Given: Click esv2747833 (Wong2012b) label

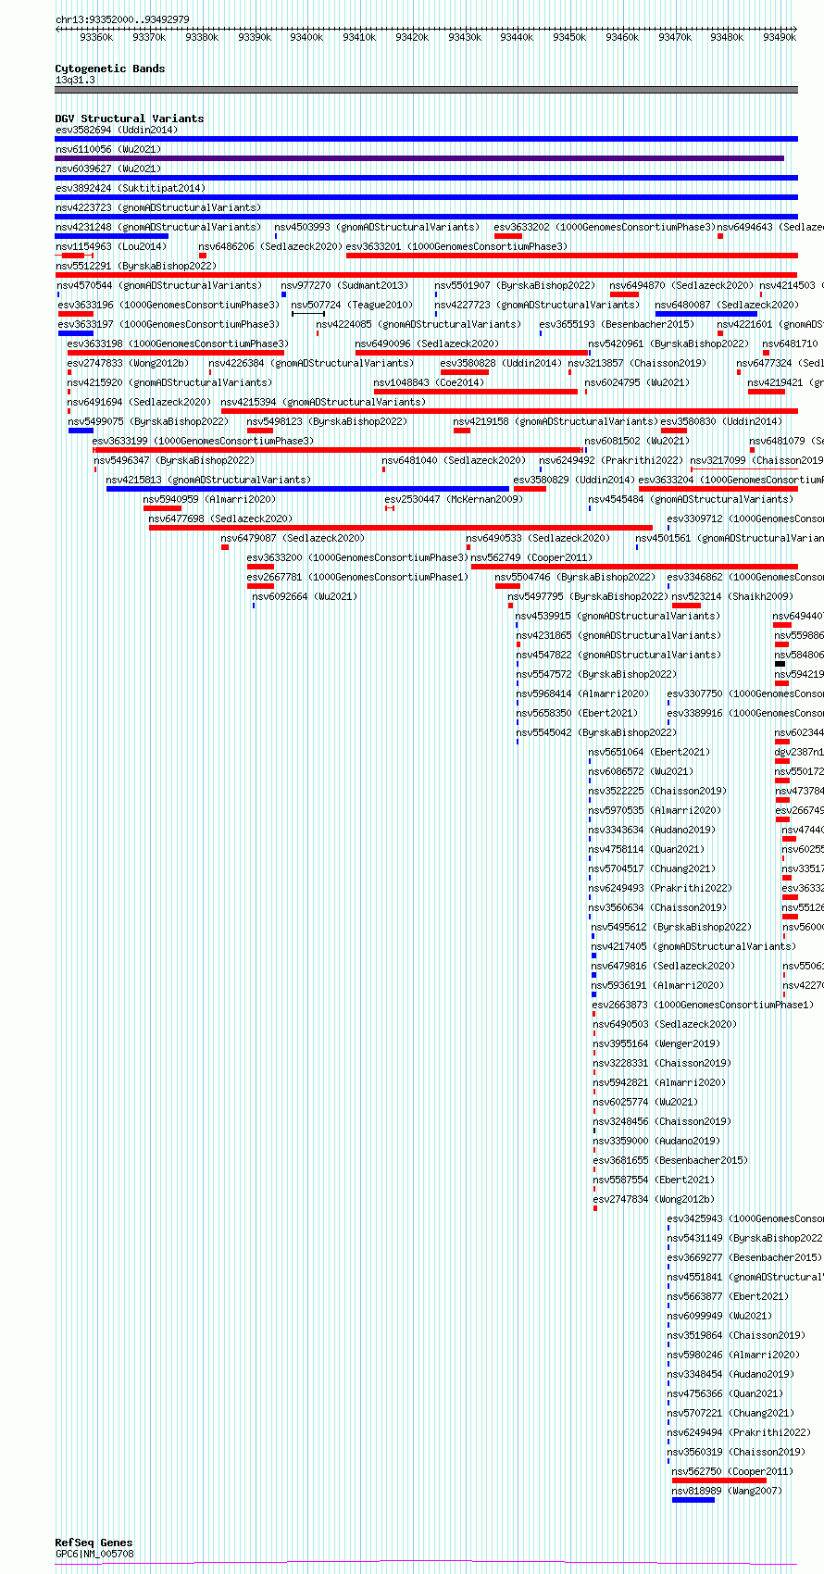Looking at the screenshot, I should tap(128, 363).
